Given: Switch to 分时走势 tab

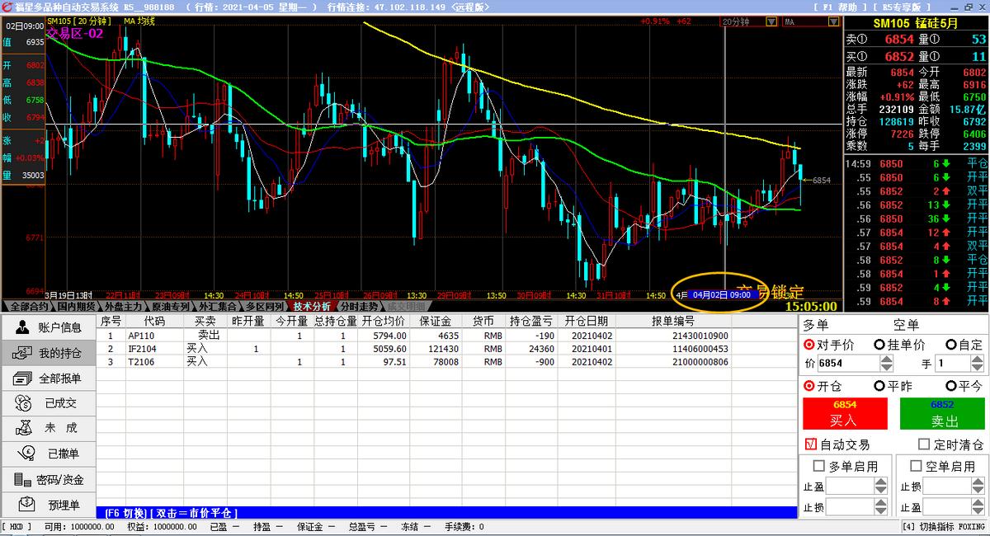Looking at the screenshot, I should (360, 306).
